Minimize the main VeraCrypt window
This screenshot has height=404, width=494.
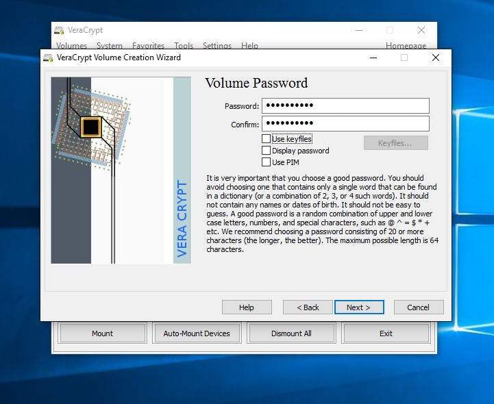pyautogui.click(x=359, y=31)
